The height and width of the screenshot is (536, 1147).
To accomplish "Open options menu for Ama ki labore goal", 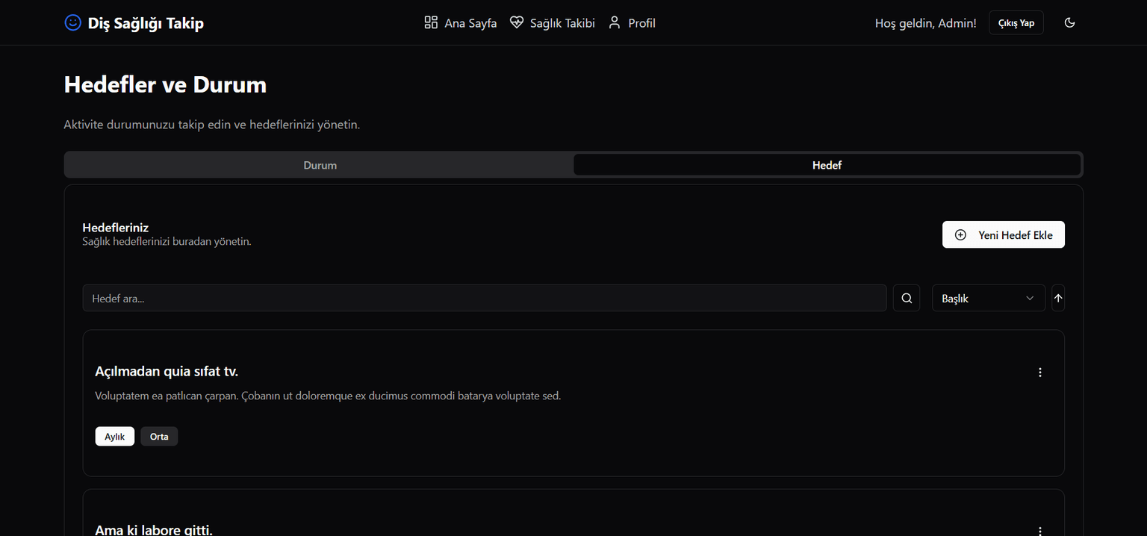I will (x=1040, y=530).
